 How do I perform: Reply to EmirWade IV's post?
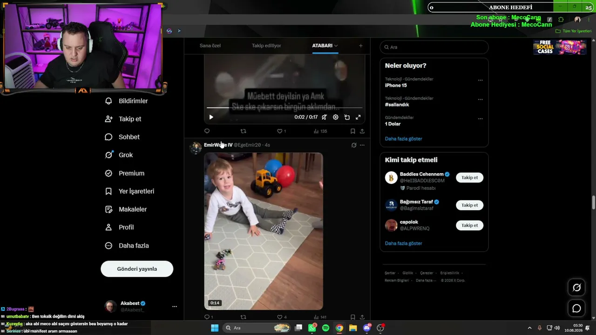(209, 317)
